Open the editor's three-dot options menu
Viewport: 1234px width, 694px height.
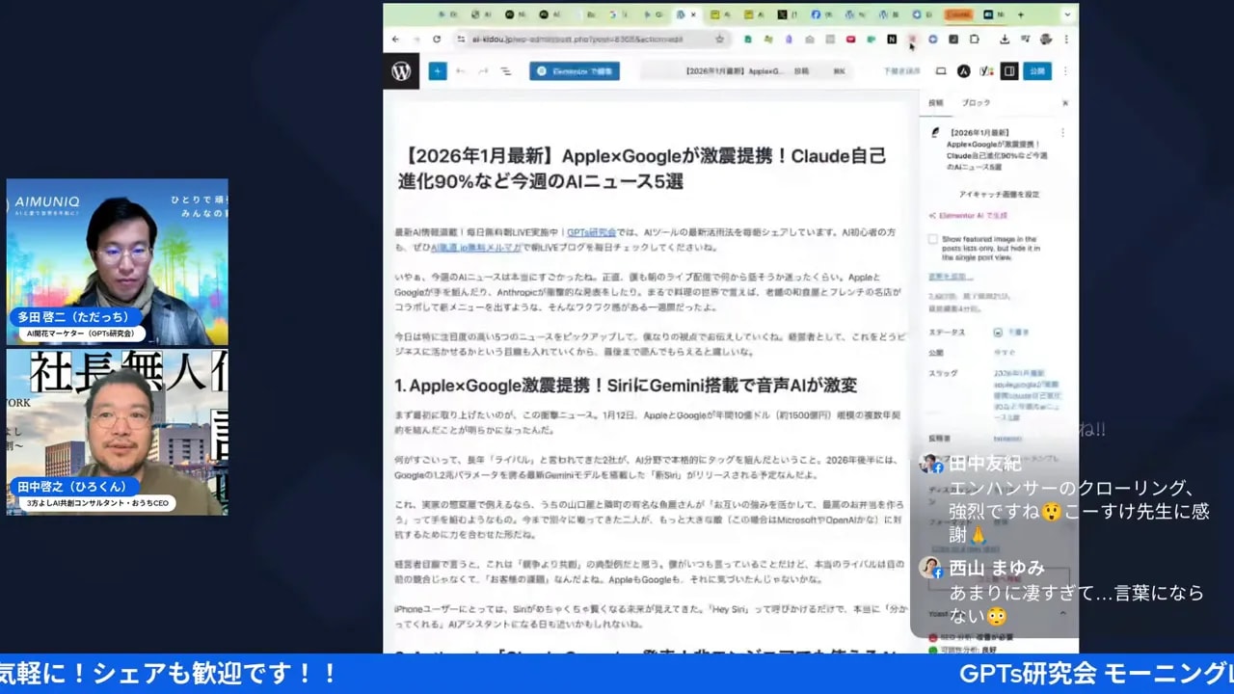[x=1063, y=71]
